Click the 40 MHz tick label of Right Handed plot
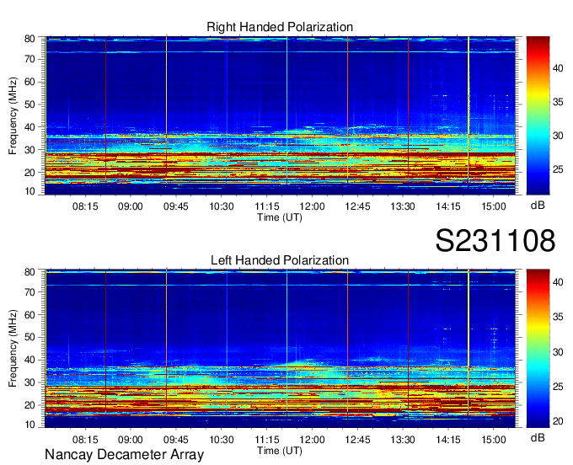573x465 pixels. tap(29, 127)
